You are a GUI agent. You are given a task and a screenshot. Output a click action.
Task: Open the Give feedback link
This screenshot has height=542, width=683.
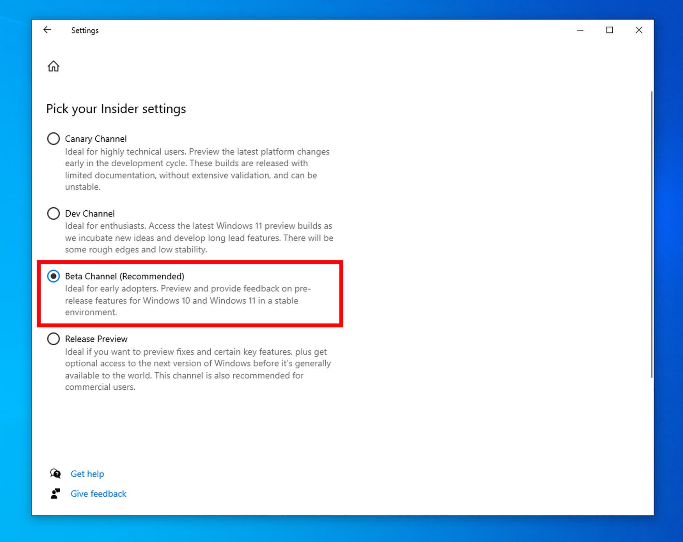[98, 494]
